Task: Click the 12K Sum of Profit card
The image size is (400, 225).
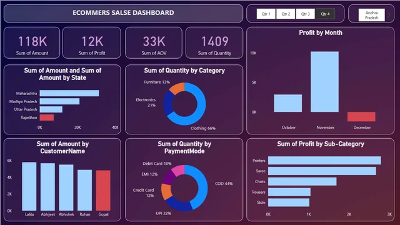Action: (92, 43)
